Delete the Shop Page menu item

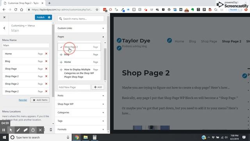(46, 69)
